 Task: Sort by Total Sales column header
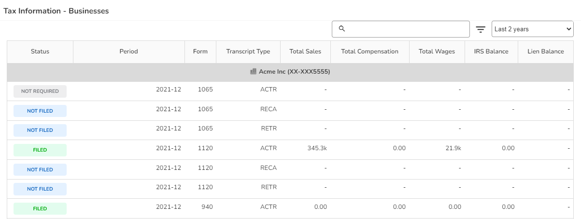[x=305, y=52]
